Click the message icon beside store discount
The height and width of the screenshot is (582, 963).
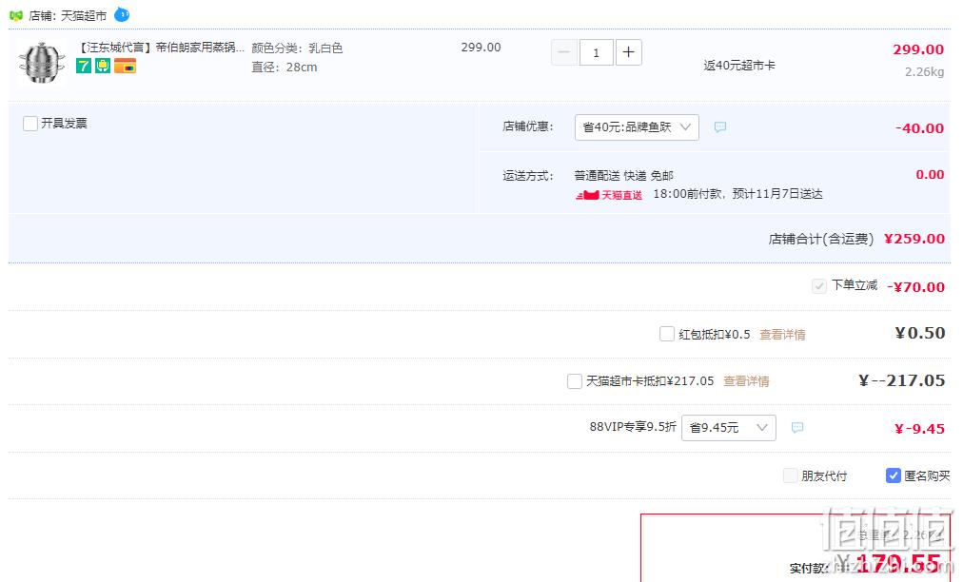pyautogui.click(x=720, y=127)
